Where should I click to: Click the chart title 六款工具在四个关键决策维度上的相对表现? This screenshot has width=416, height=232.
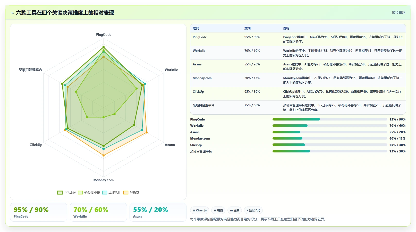(65, 13)
